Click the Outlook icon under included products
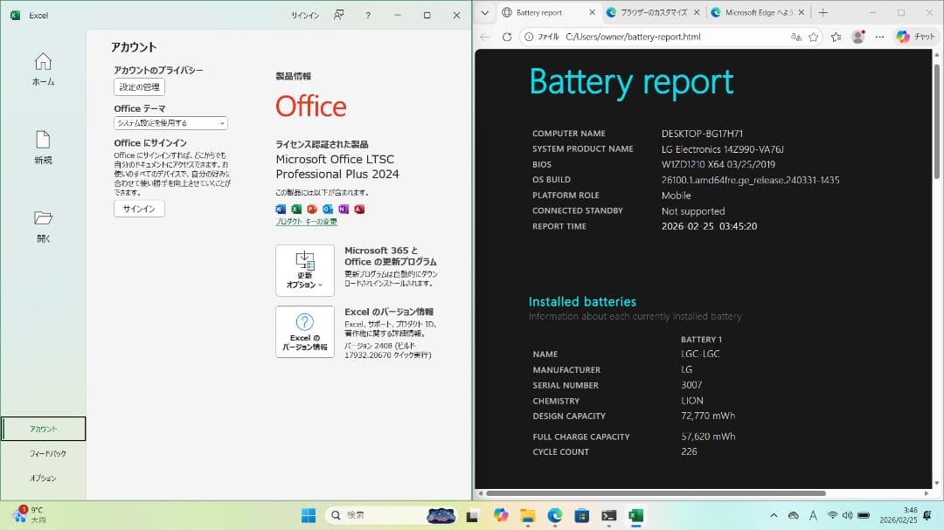 point(328,210)
